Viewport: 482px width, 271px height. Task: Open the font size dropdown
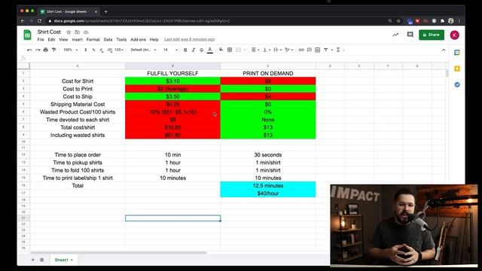pyautogui.click(x=170, y=50)
